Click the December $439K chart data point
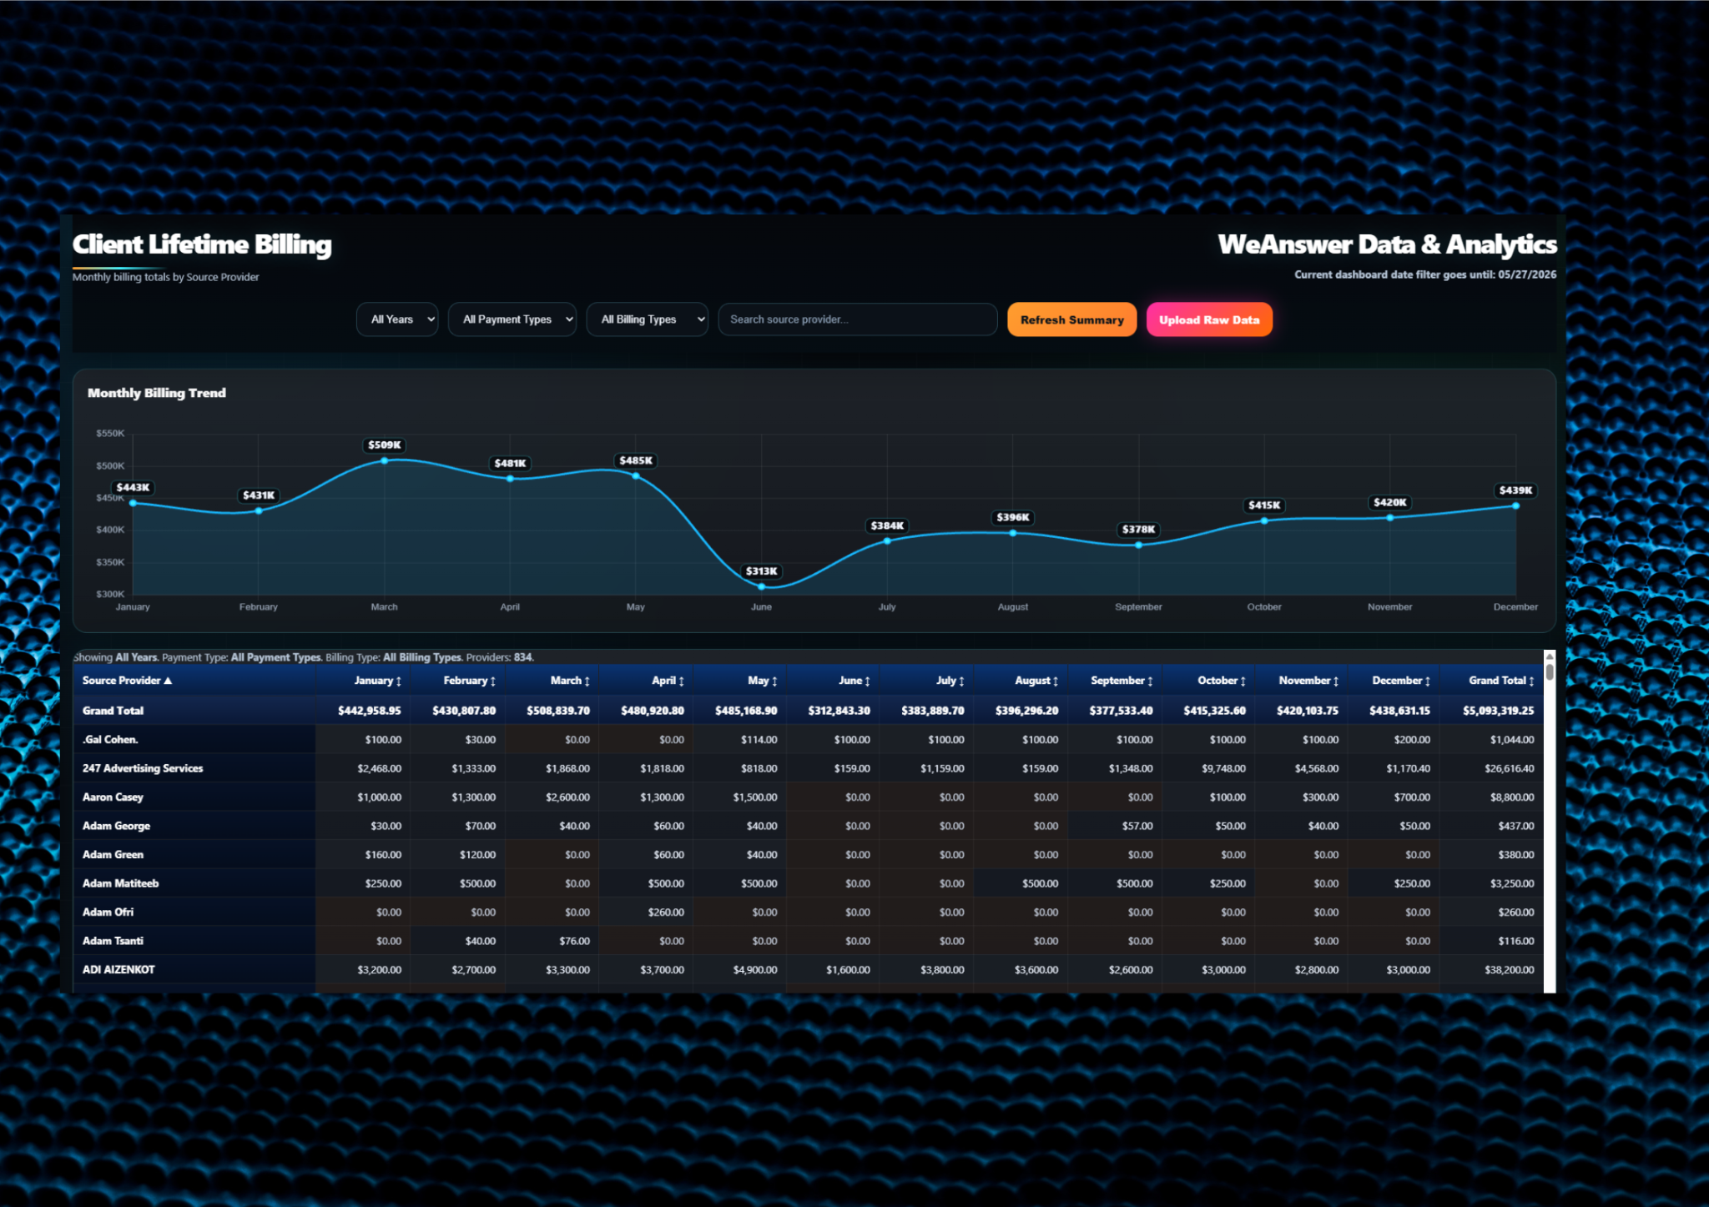This screenshot has width=1709, height=1207. pos(1515,505)
